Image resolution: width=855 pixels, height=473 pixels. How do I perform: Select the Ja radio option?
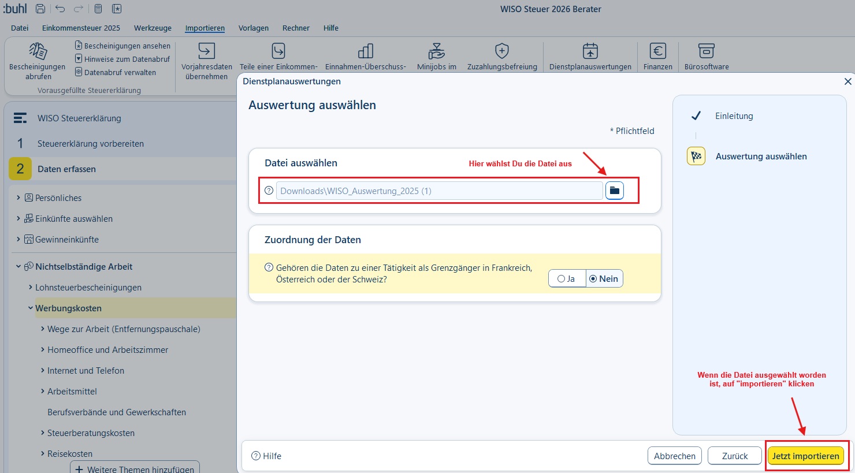click(x=566, y=278)
